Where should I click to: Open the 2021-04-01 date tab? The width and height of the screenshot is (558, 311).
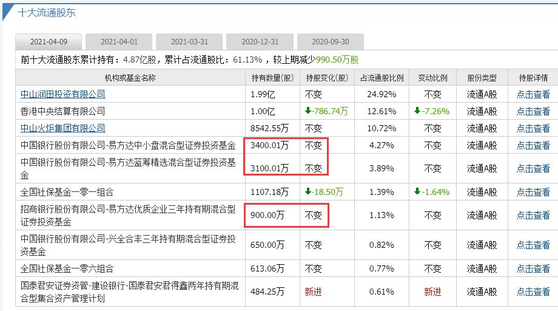click(119, 42)
